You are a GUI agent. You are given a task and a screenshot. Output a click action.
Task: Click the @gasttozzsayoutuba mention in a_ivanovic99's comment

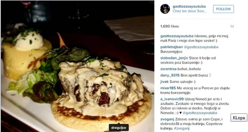pyautogui.click(x=200, y=113)
